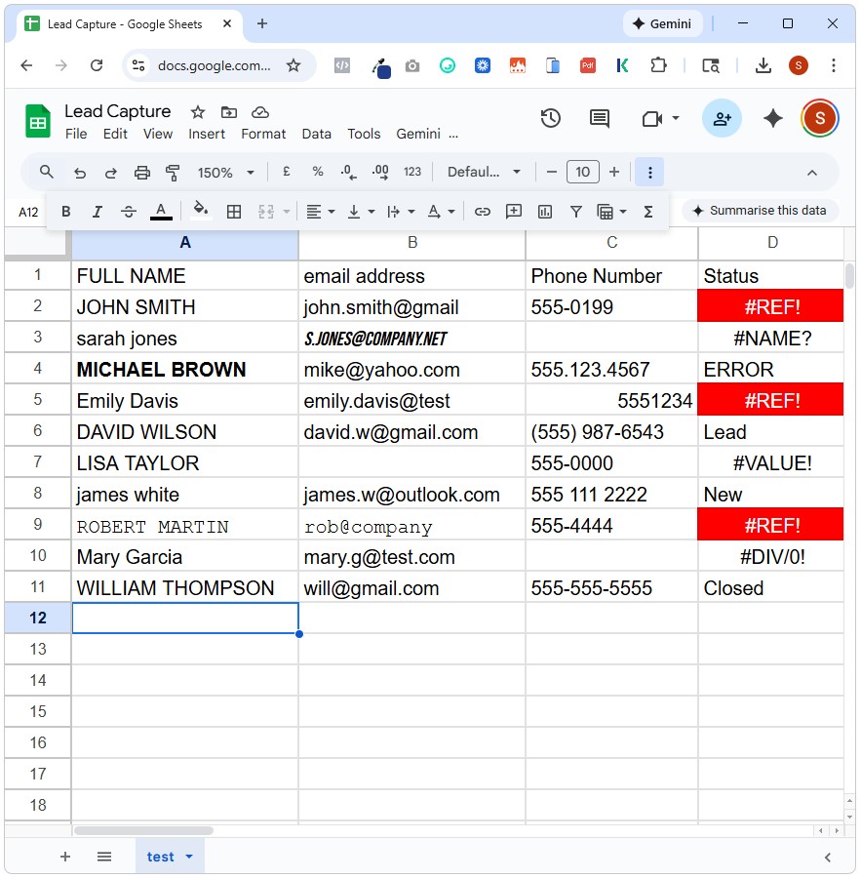Open the test sheet tab menu arrow
The image size is (861, 879).
[x=189, y=857]
